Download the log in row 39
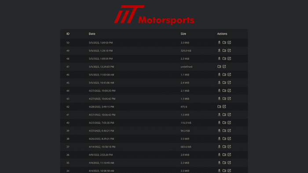This screenshot has width=308, height=173. [x=219, y=131]
